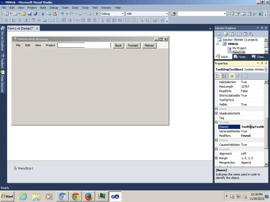Click the form's Project menu item
The image size is (270, 202).
(x=50, y=45)
